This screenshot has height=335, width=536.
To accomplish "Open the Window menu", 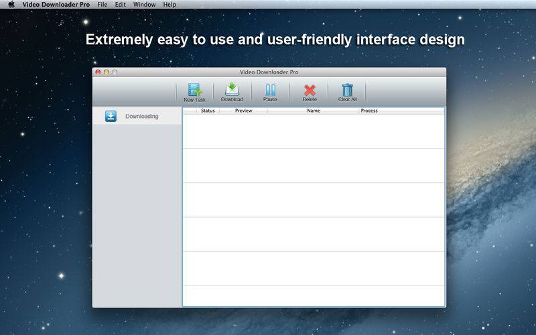I will pos(145,5).
